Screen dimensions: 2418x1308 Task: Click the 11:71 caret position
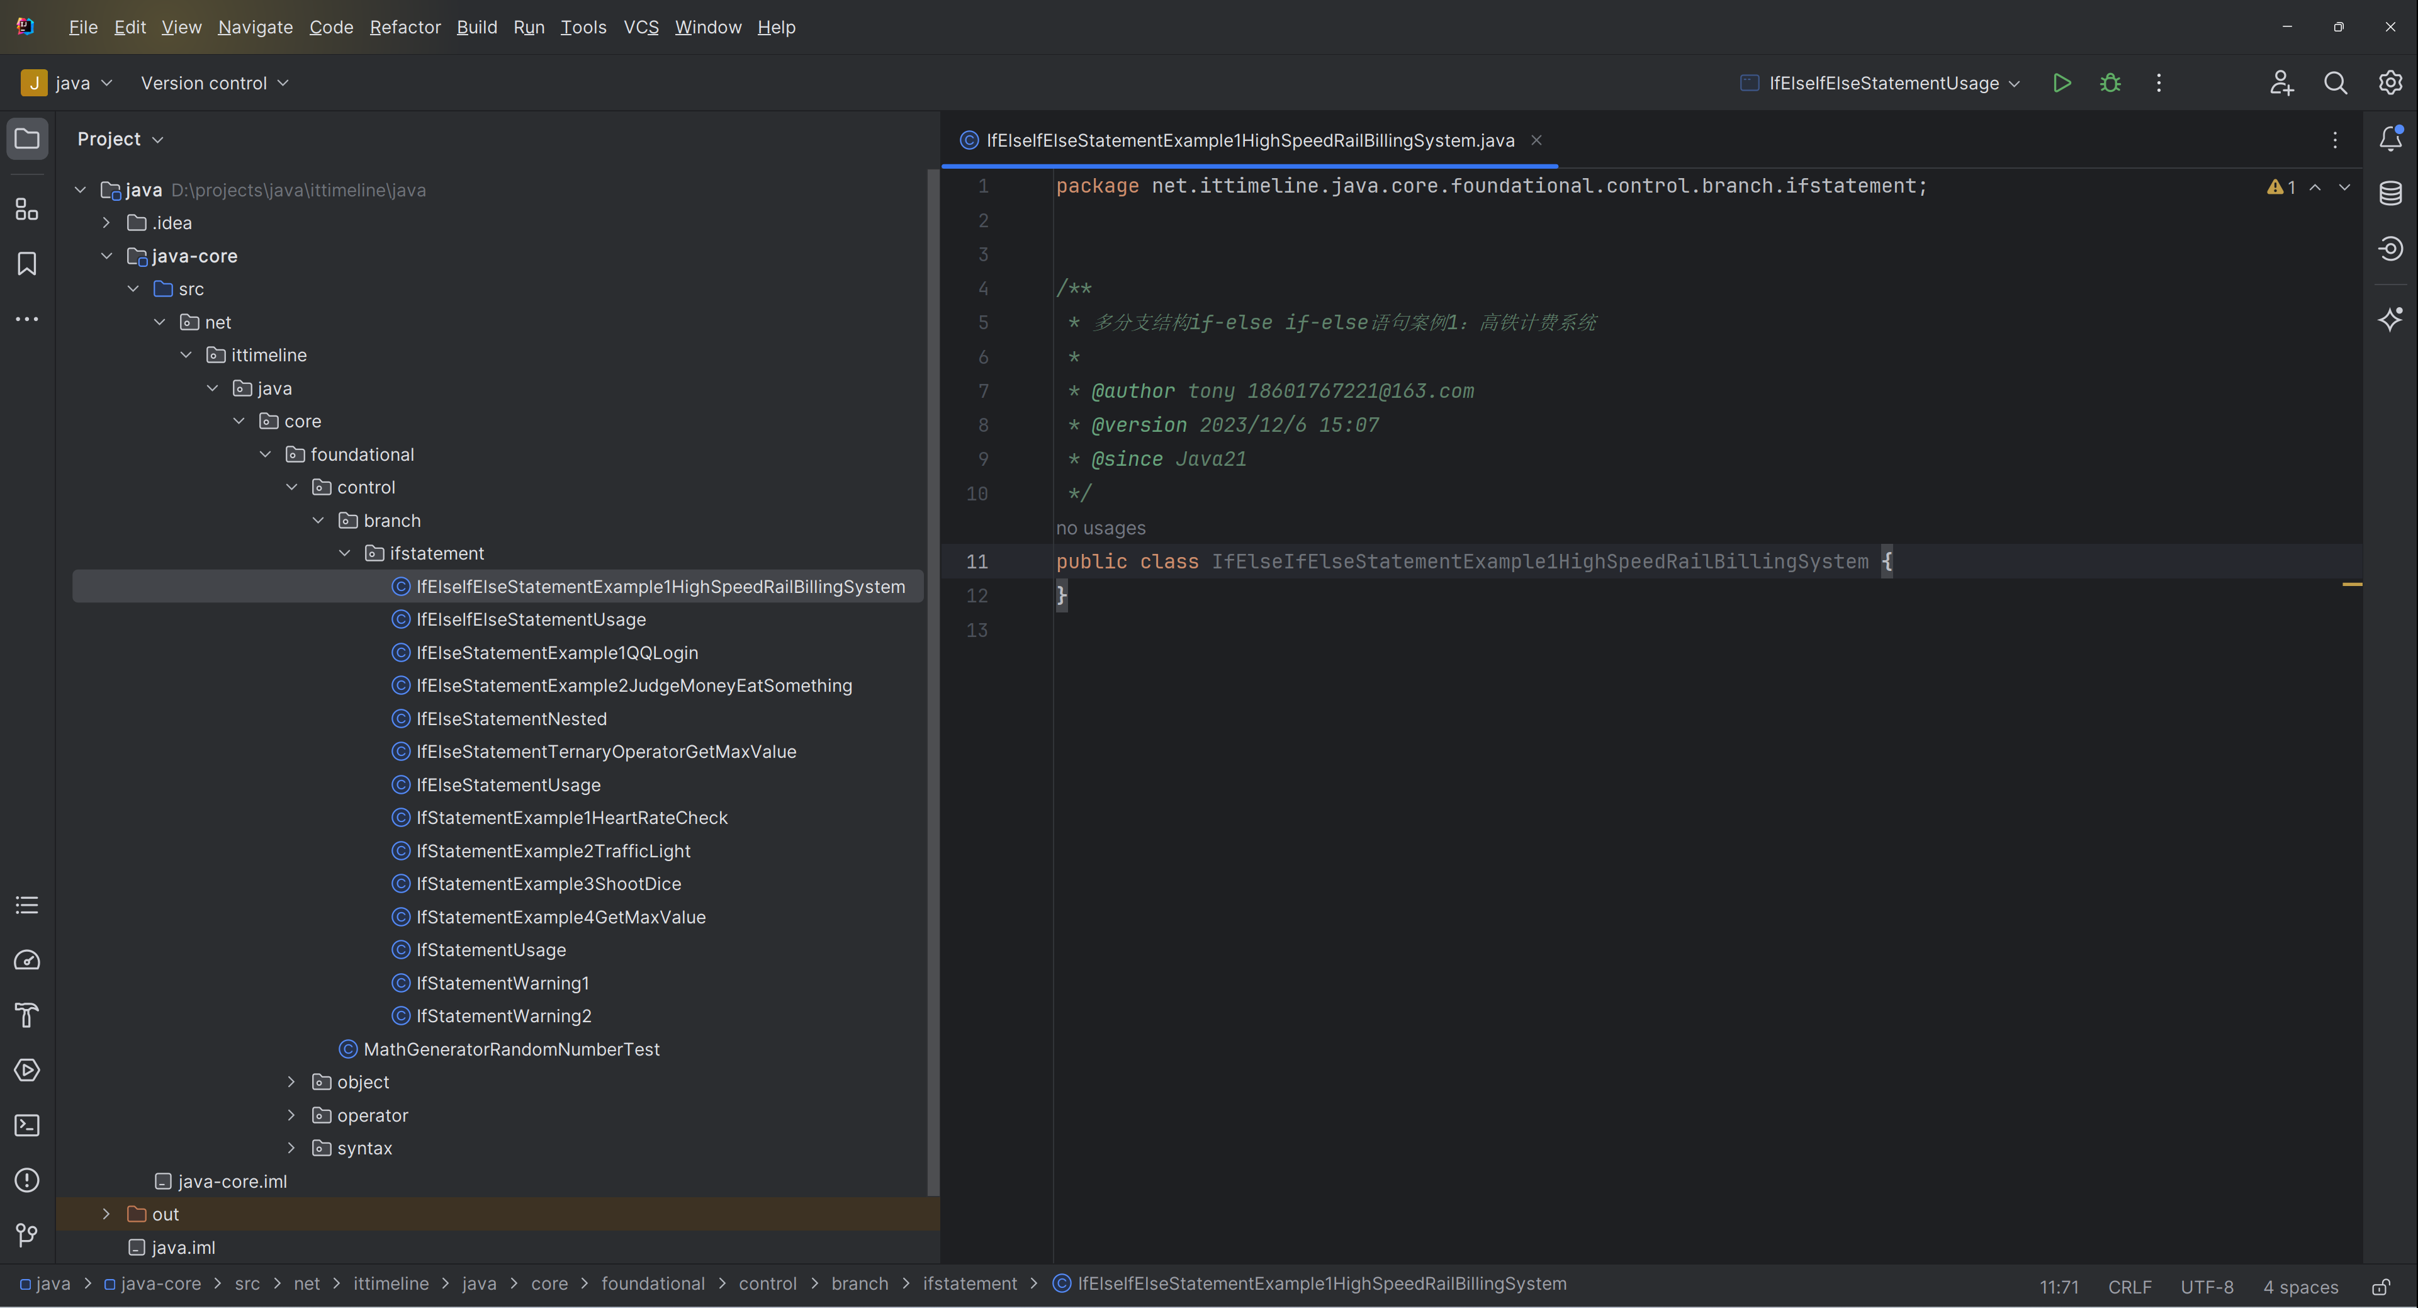[2059, 1287]
